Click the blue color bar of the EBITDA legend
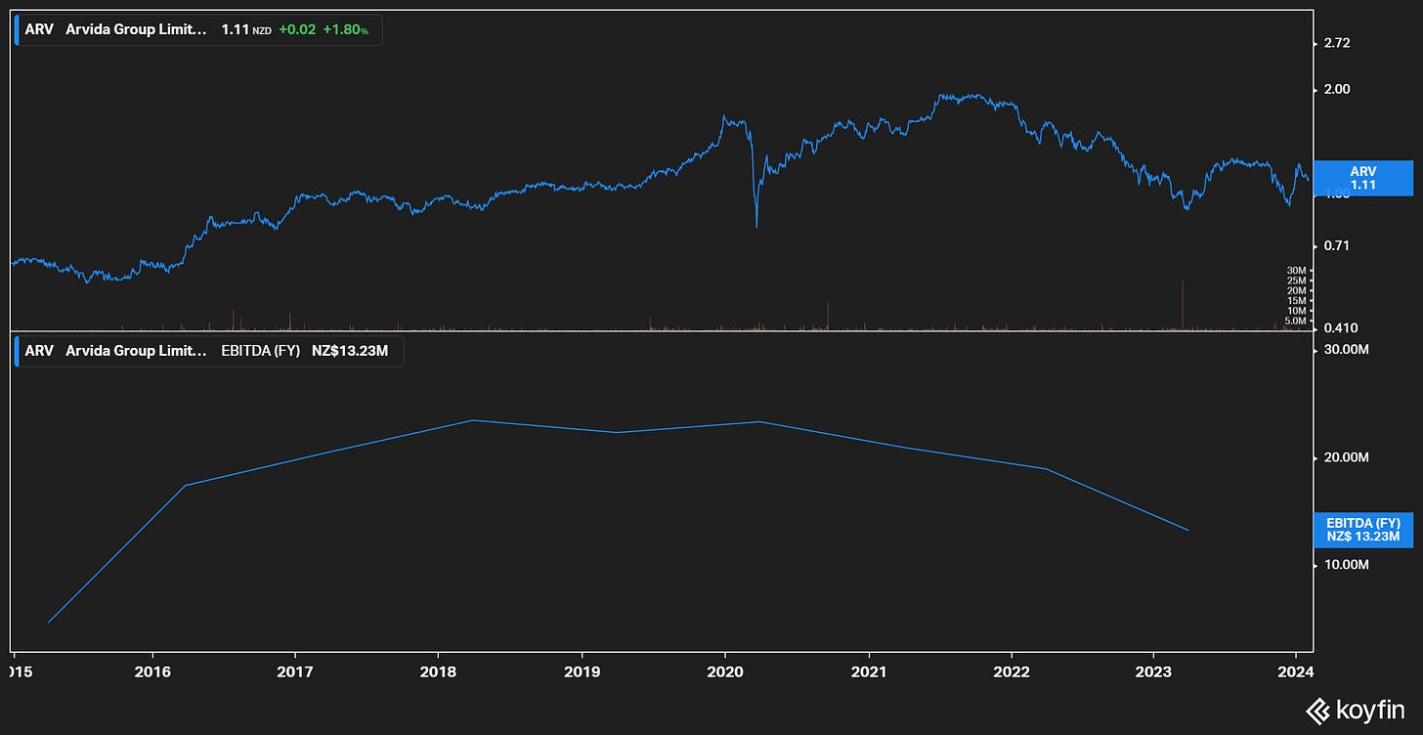Viewport: 1423px width, 735px height. (17, 351)
